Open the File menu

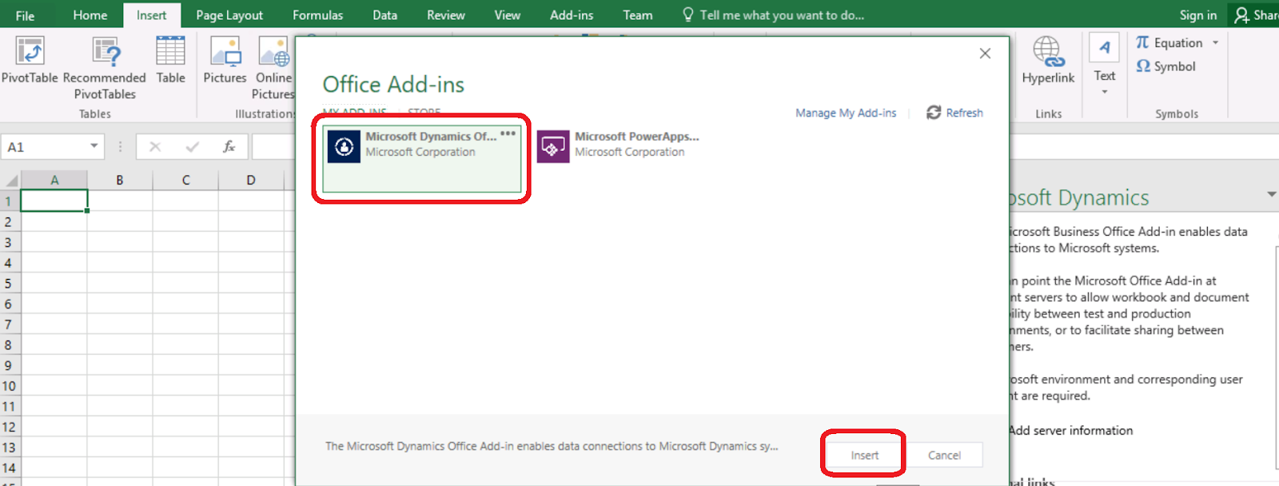[25, 15]
